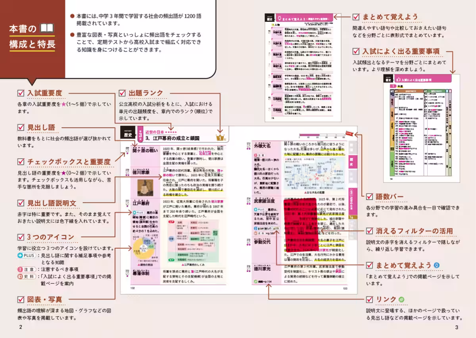Click the PLUS badge under 武家諸法度 headword
Viewport: 476px width, 338px height.
tap(259, 209)
